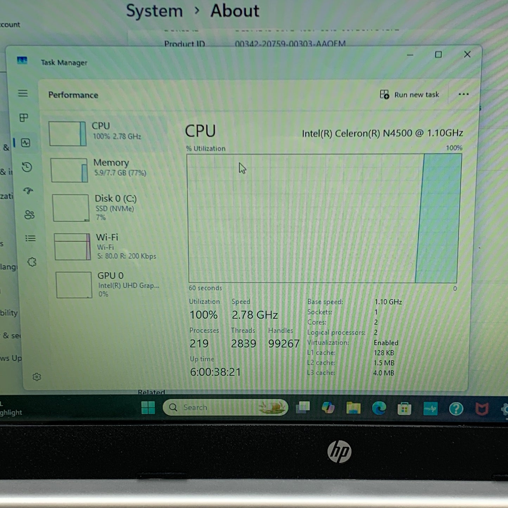
Task: Open the Processes page in Task Manager
Action: pos(23,118)
